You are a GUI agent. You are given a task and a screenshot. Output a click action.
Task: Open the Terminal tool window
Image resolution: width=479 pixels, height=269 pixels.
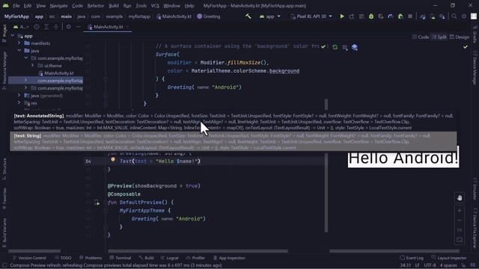click(120, 258)
